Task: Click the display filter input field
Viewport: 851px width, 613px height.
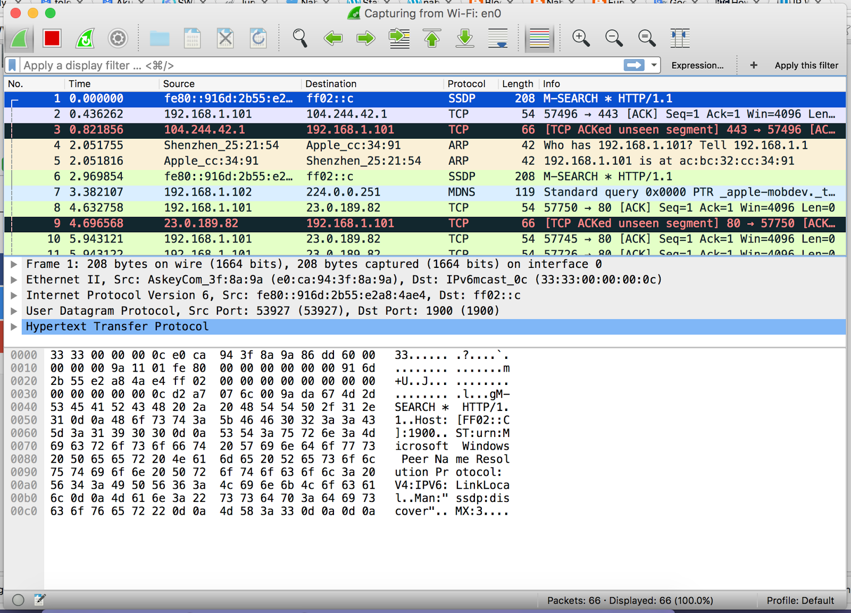Action: pos(321,65)
